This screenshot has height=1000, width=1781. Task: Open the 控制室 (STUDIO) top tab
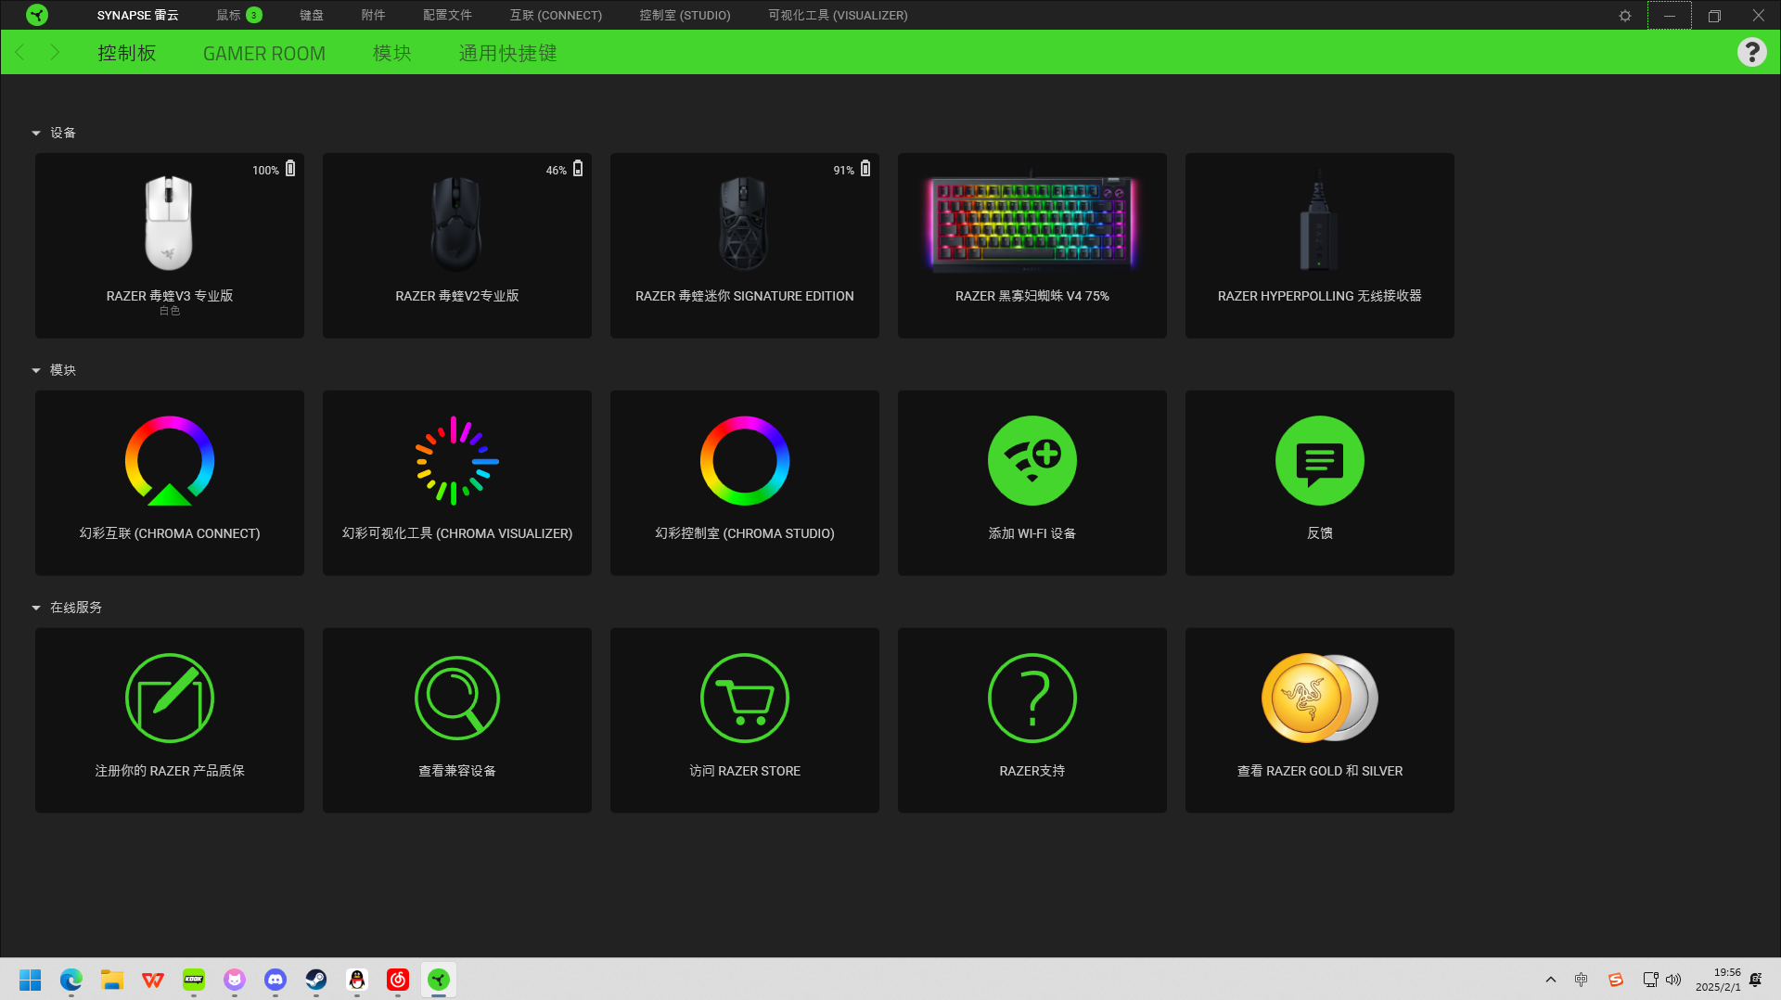pyautogui.click(x=685, y=16)
